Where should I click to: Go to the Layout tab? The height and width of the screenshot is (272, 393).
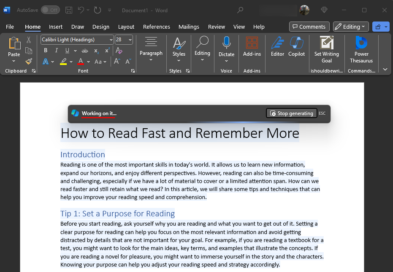click(126, 27)
